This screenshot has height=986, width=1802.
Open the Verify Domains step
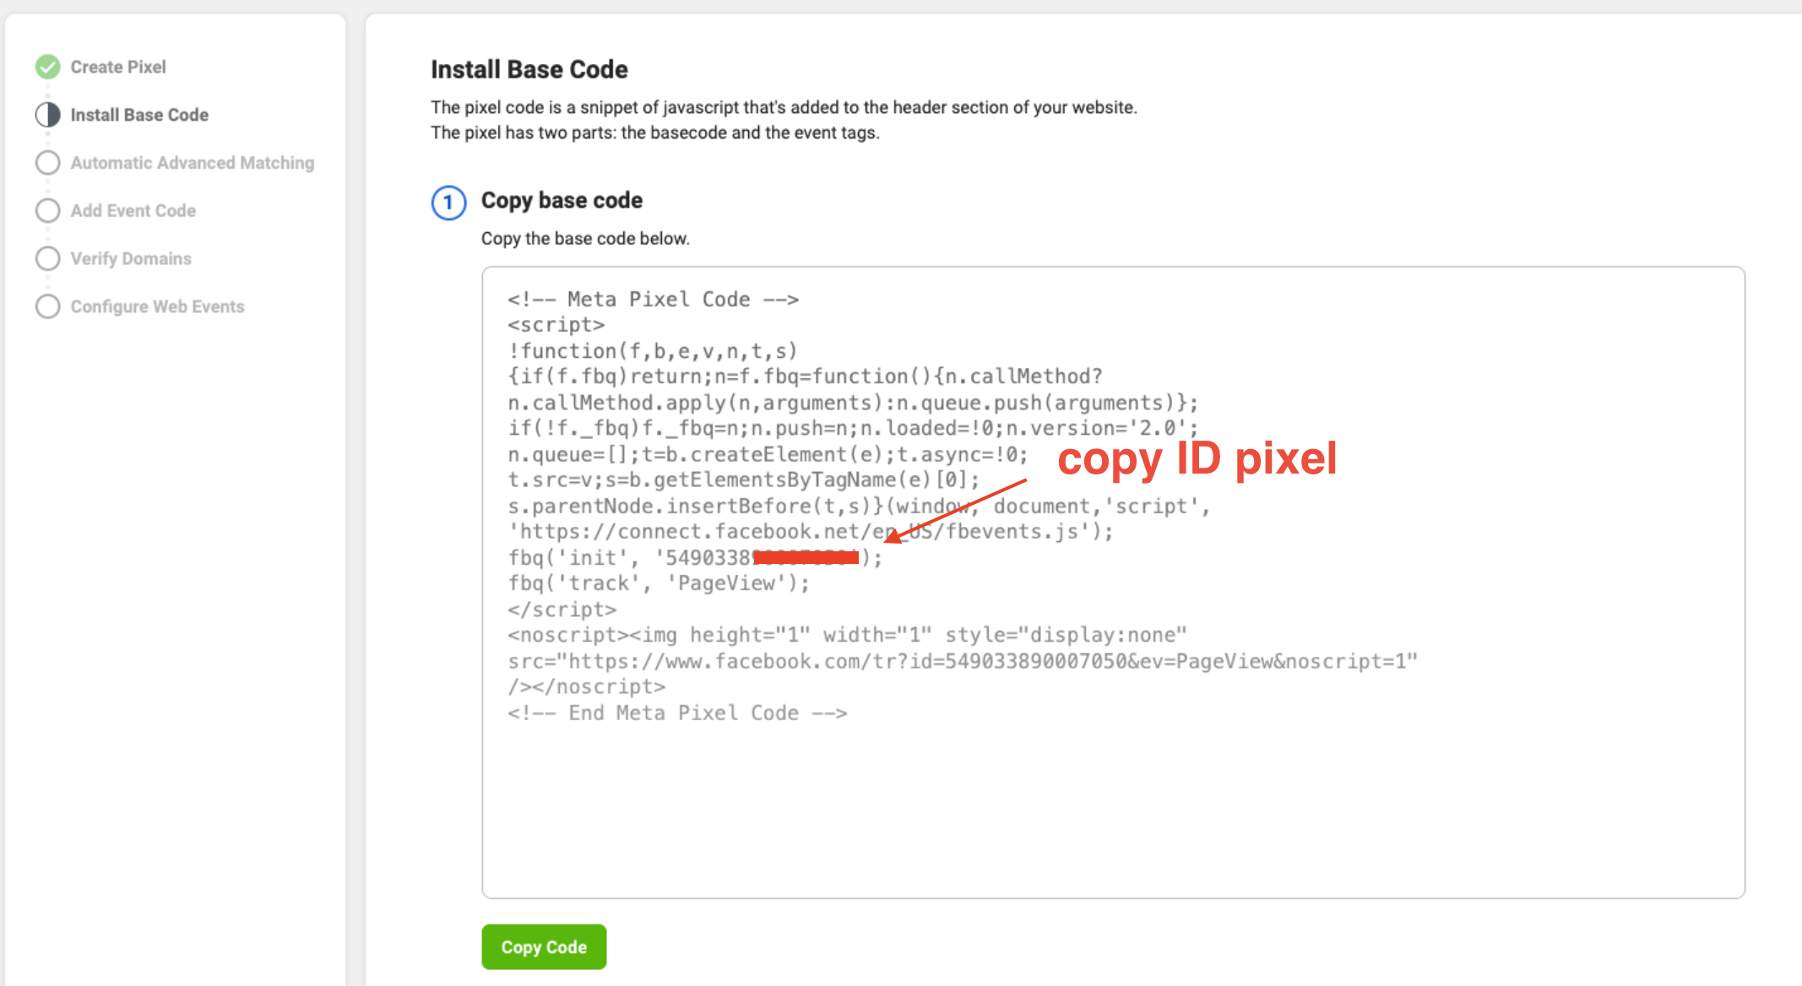tap(131, 258)
